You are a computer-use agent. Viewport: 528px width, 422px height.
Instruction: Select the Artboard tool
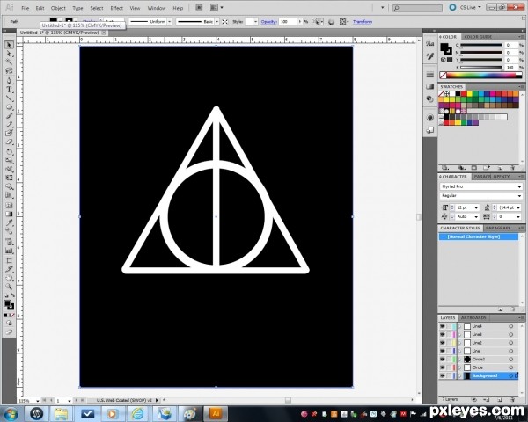pyautogui.click(x=9, y=260)
